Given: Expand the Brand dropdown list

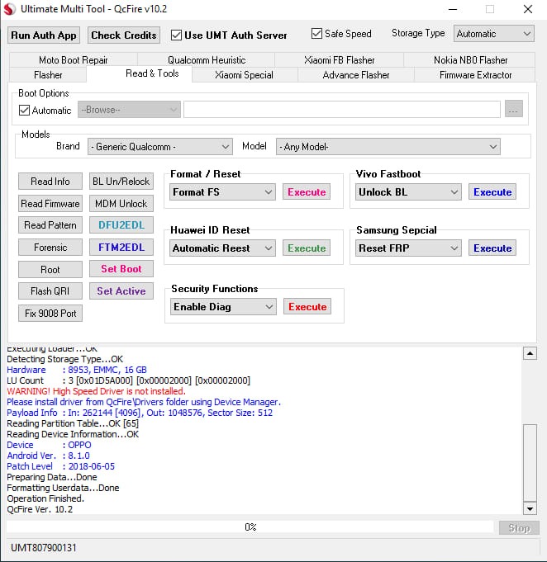Looking at the screenshot, I should [x=159, y=147].
